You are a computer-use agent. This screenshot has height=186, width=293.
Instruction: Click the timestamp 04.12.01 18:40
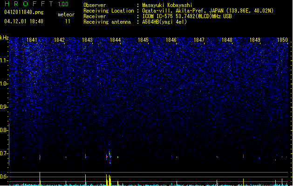coord(24,21)
